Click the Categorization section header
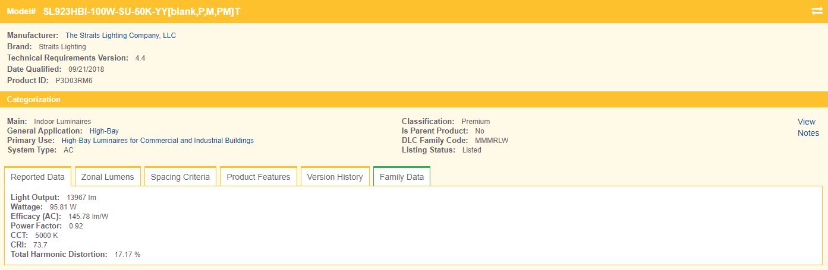 click(414, 100)
